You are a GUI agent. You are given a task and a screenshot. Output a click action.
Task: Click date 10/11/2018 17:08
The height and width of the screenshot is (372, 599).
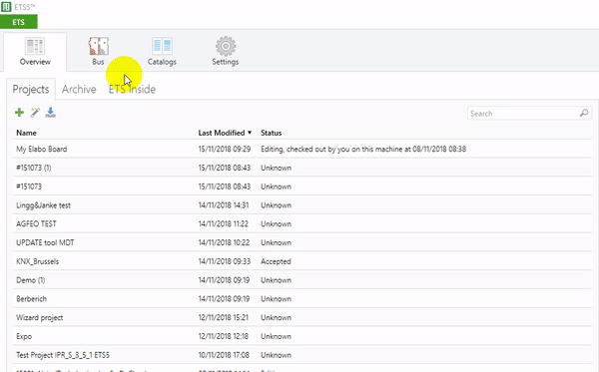(224, 355)
